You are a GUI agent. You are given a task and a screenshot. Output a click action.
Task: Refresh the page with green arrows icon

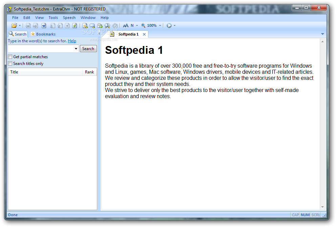click(75, 26)
